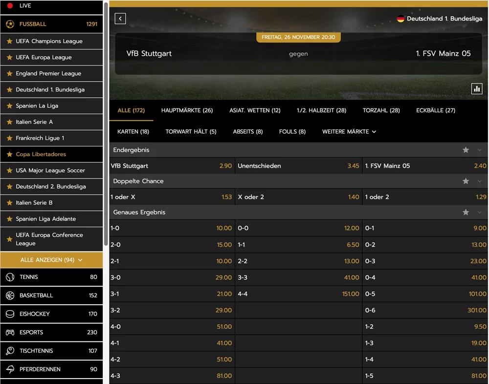Click star beside Frankreich Ligue 1
The image size is (489, 384).
pyautogui.click(x=10, y=138)
